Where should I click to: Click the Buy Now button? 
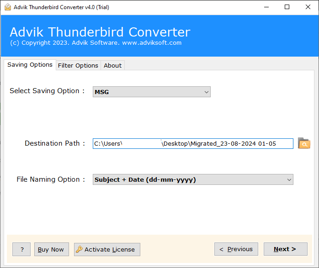[52, 249]
